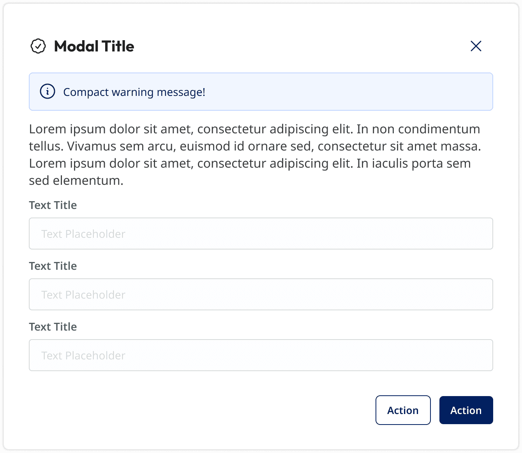Click the first 'Text Title' field label
Screen dimensions: 522x453
pos(53,205)
